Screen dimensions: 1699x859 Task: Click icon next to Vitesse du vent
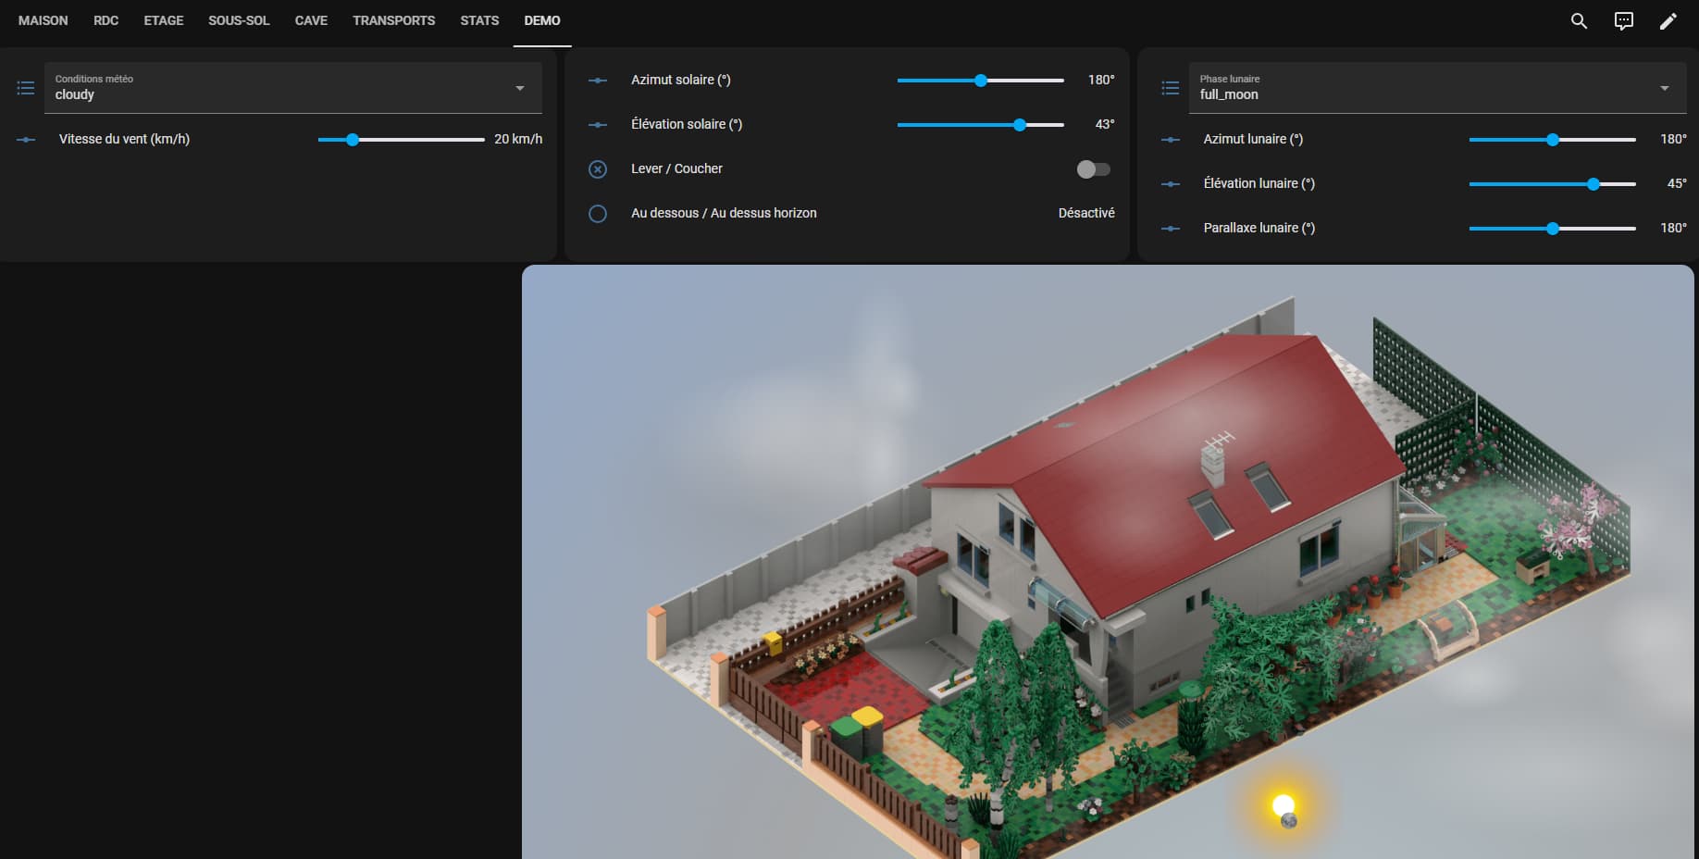[26, 139]
